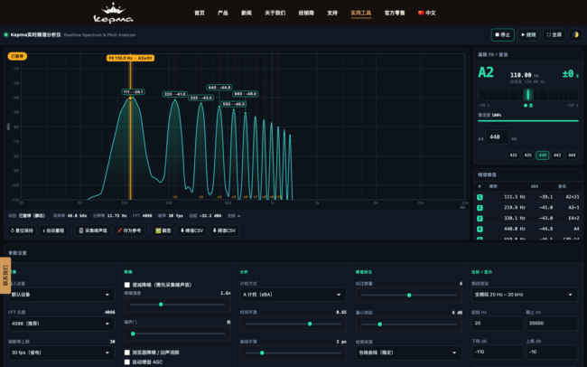The height and width of the screenshot is (367, 587).
Task: Open 关于我们 in the top navigation
Action: click(x=275, y=13)
